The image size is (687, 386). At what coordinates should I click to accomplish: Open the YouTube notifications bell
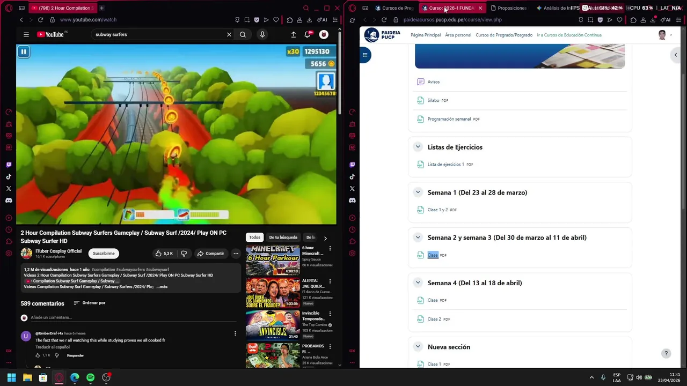click(x=308, y=34)
